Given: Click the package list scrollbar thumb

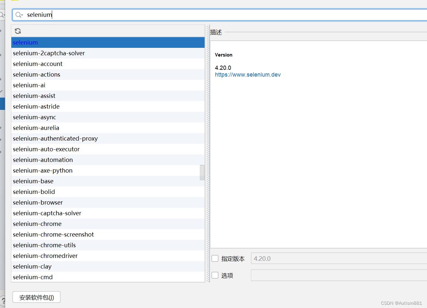Looking at the screenshot, I should point(202,173).
